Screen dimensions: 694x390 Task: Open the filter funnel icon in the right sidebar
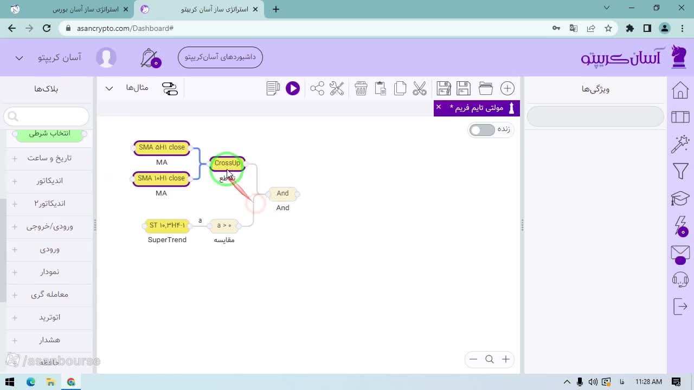pyautogui.click(x=680, y=171)
